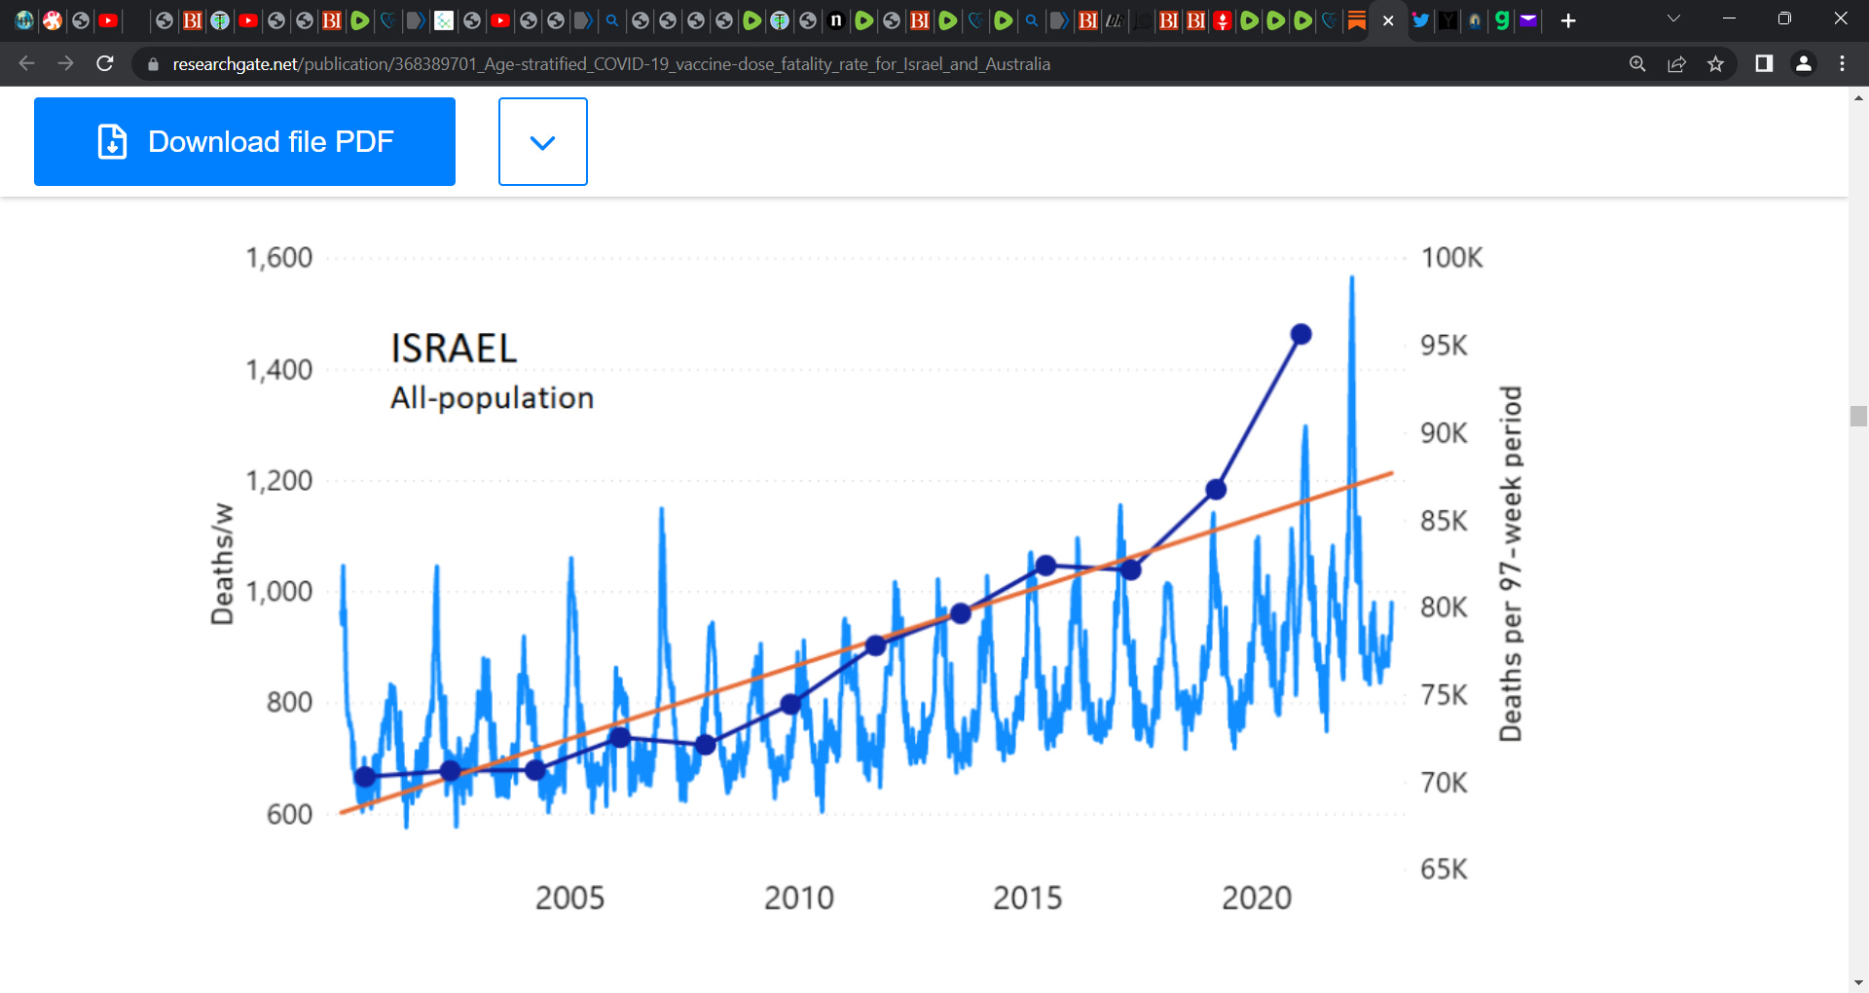Click the page vertical scrollbar thumb

click(x=1858, y=417)
